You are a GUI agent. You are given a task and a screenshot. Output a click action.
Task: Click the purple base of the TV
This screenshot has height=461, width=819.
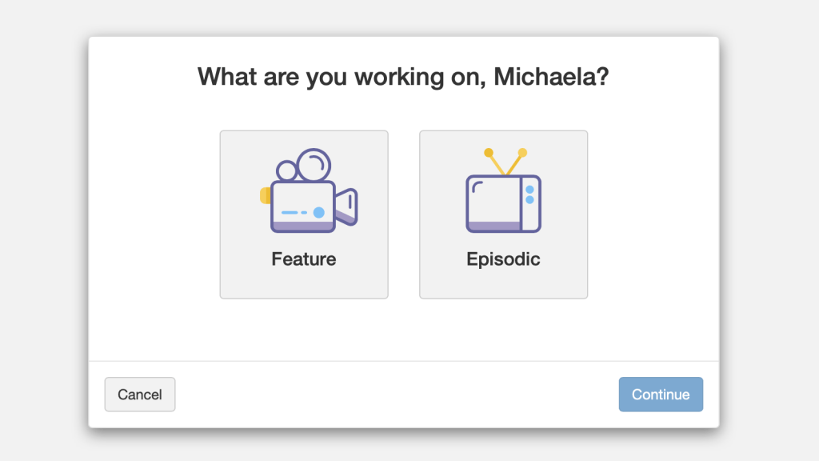pyautogui.click(x=493, y=226)
